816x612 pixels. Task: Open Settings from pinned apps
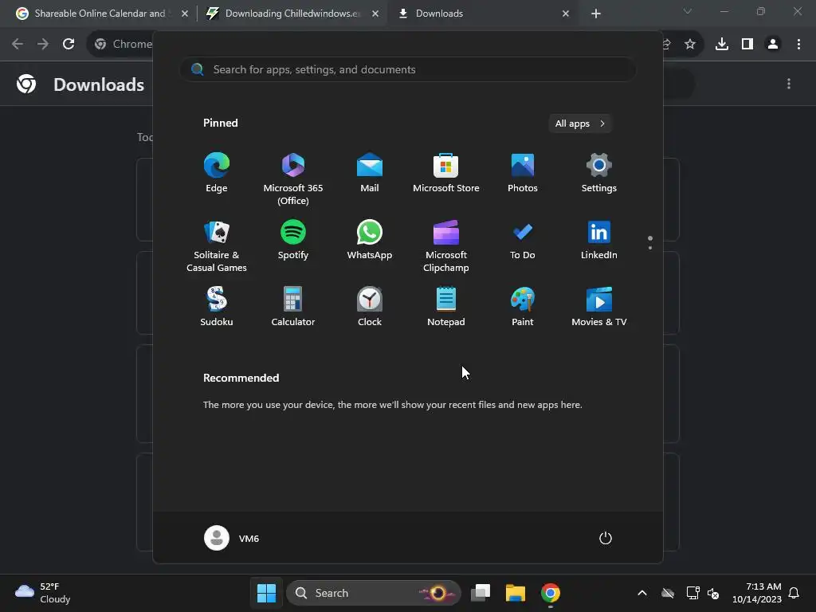599,173
